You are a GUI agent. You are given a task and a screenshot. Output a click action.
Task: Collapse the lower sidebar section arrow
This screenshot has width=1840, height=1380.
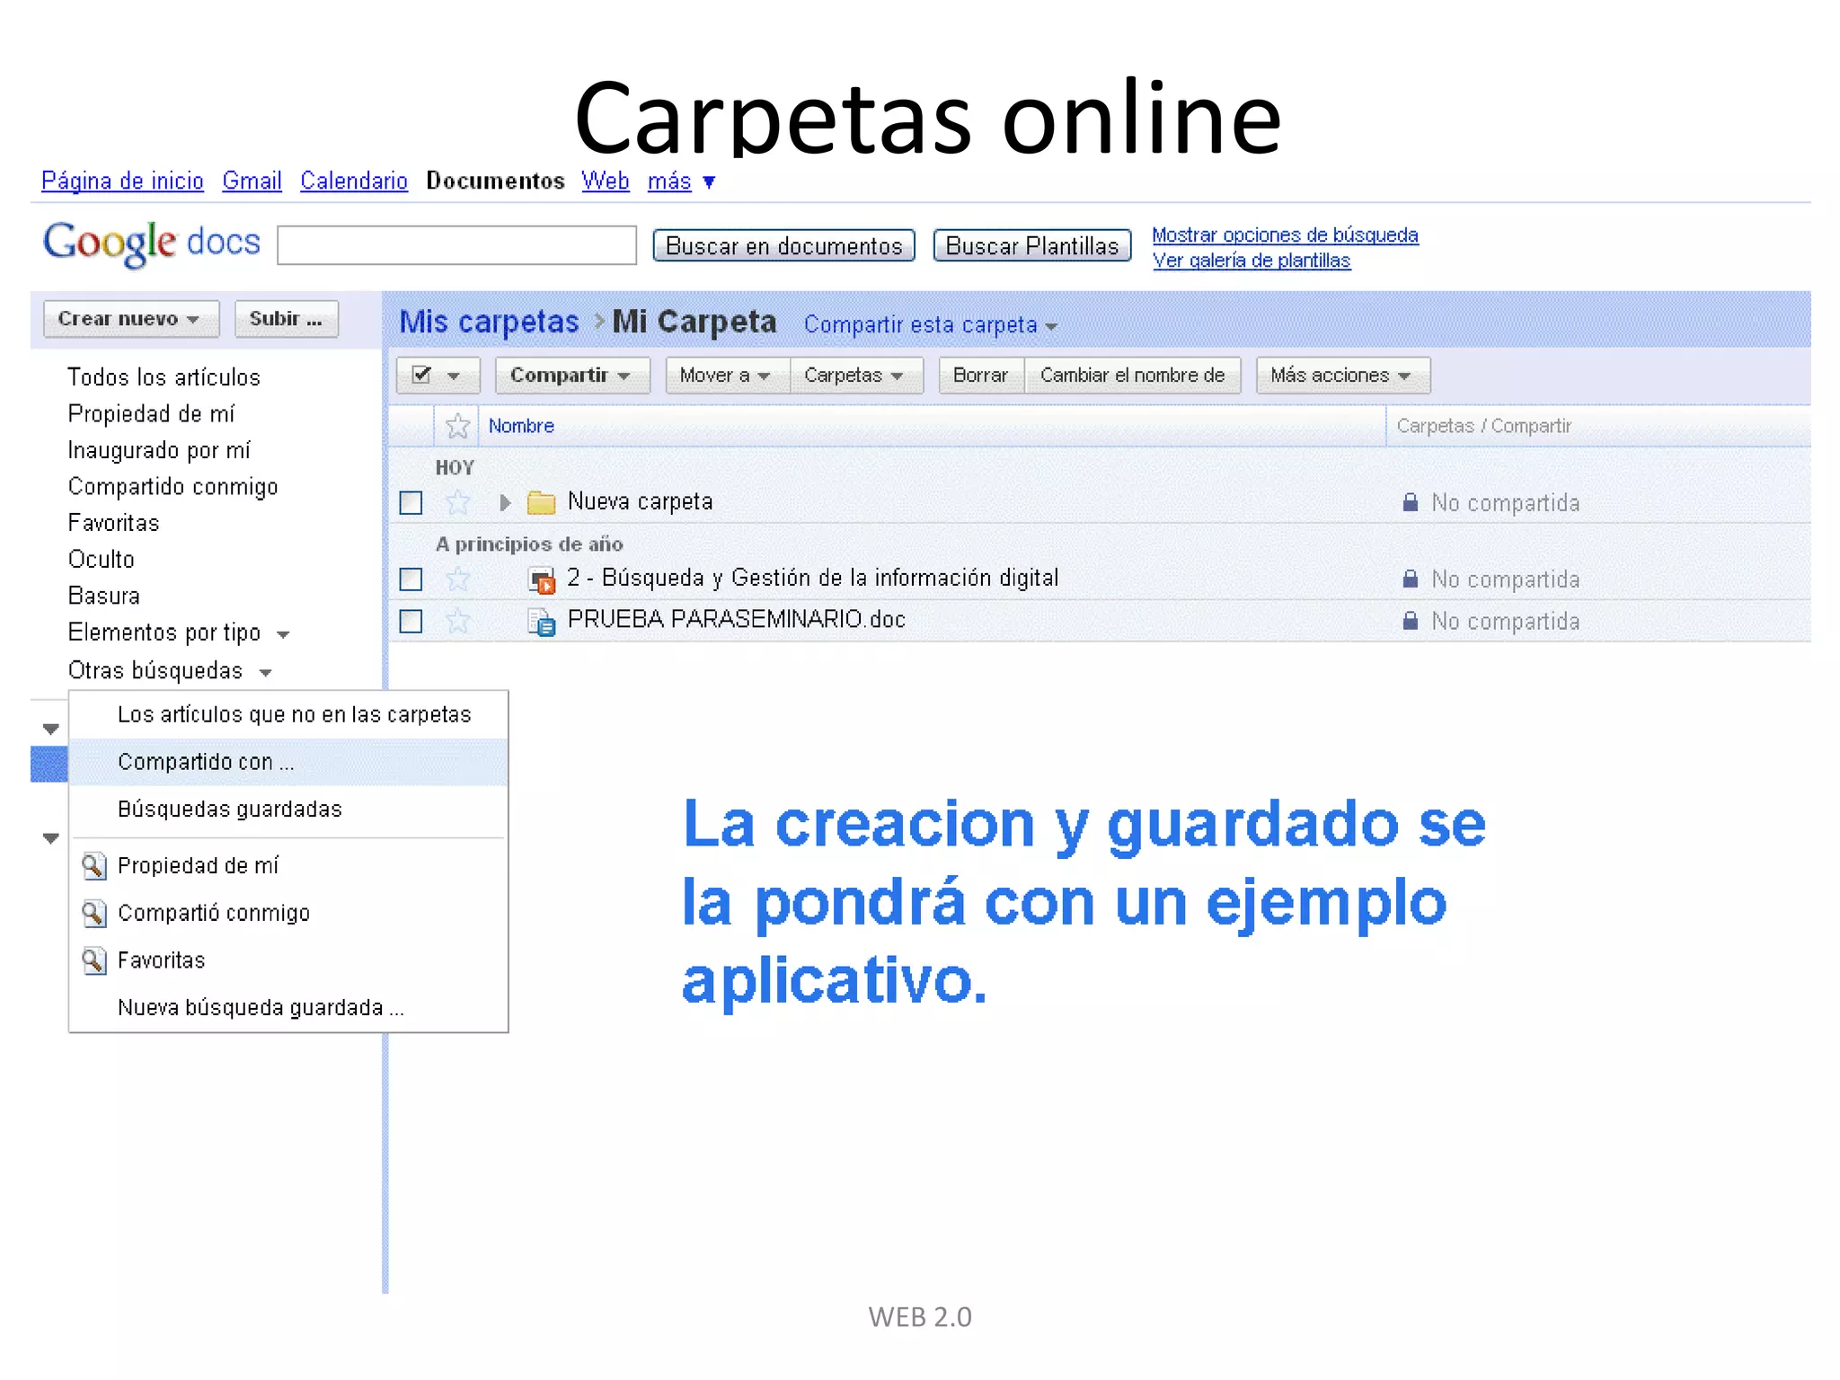pyautogui.click(x=50, y=838)
